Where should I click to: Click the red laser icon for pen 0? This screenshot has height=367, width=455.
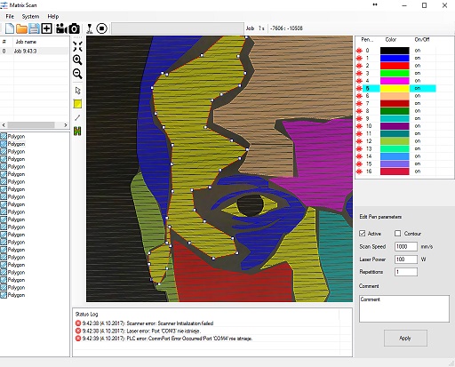coord(359,51)
